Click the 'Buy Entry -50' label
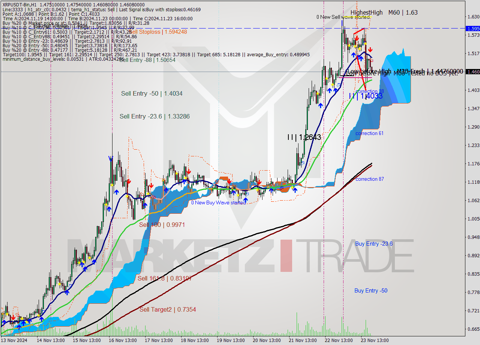Image resolution: width=480 pixels, height=345 pixels. [x=371, y=291]
